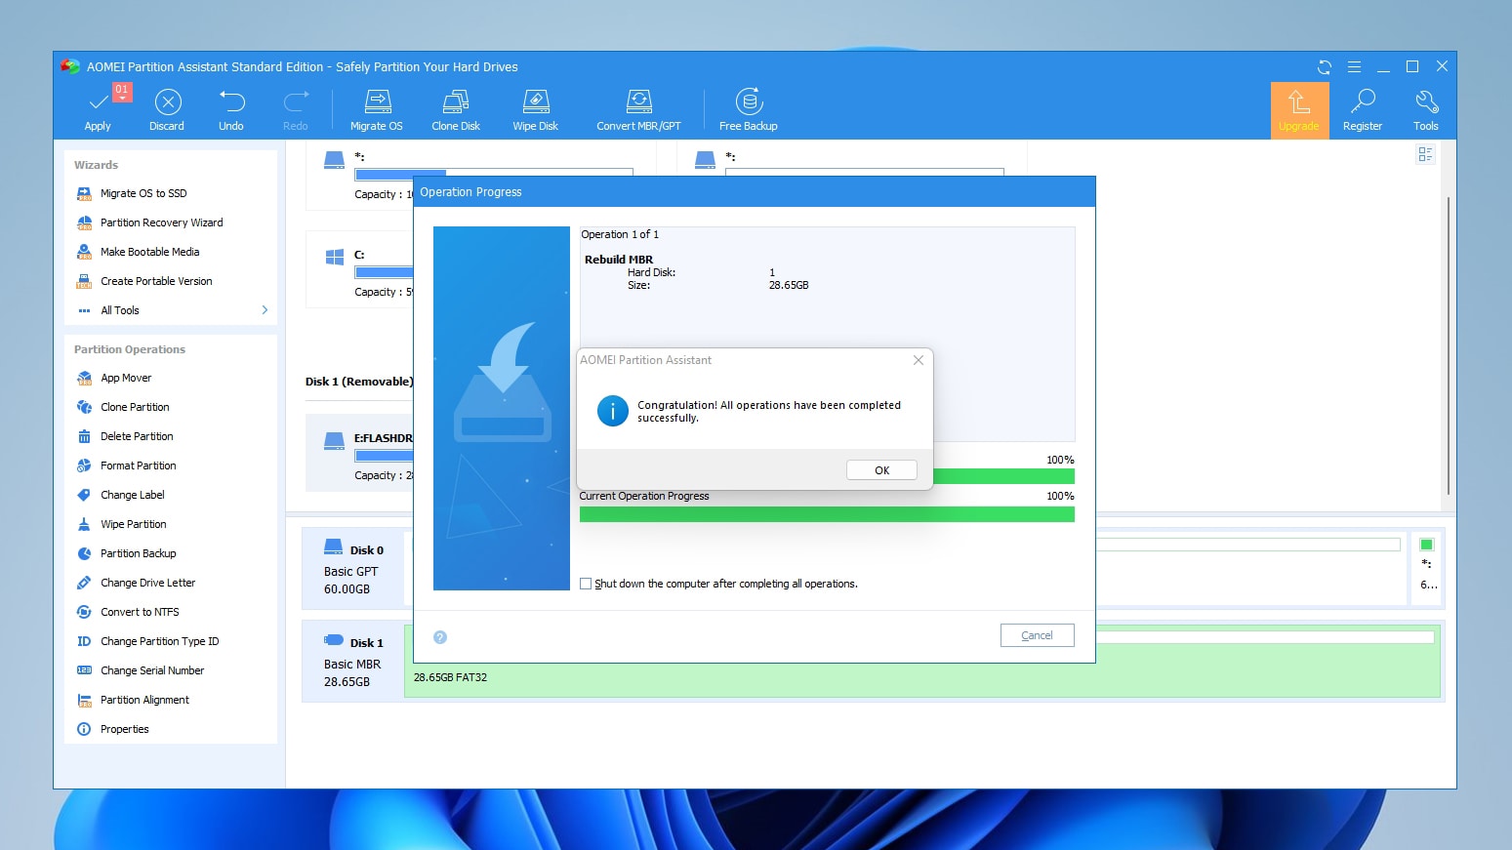1512x850 pixels.
Task: Click the Redo toolbar icon
Action: (x=296, y=109)
